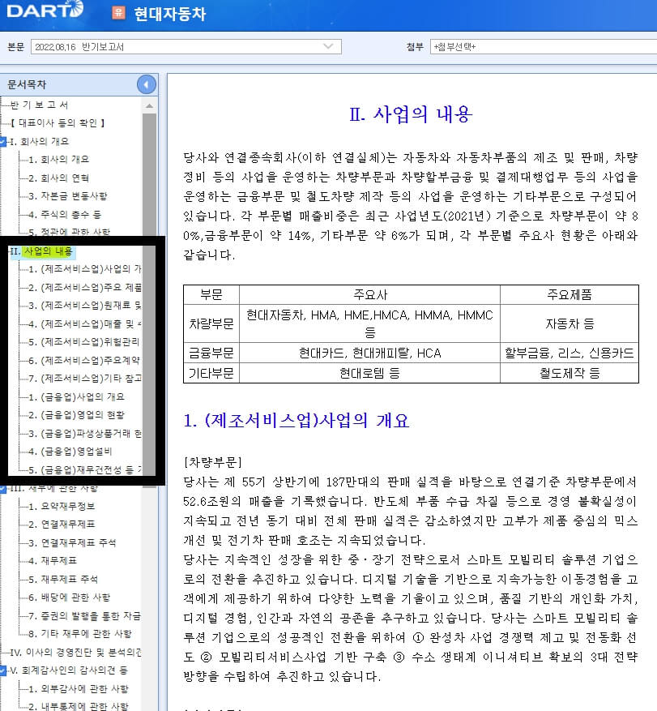Select V. 회계감사인의 감사의견 등 item

pyautogui.click(x=69, y=670)
